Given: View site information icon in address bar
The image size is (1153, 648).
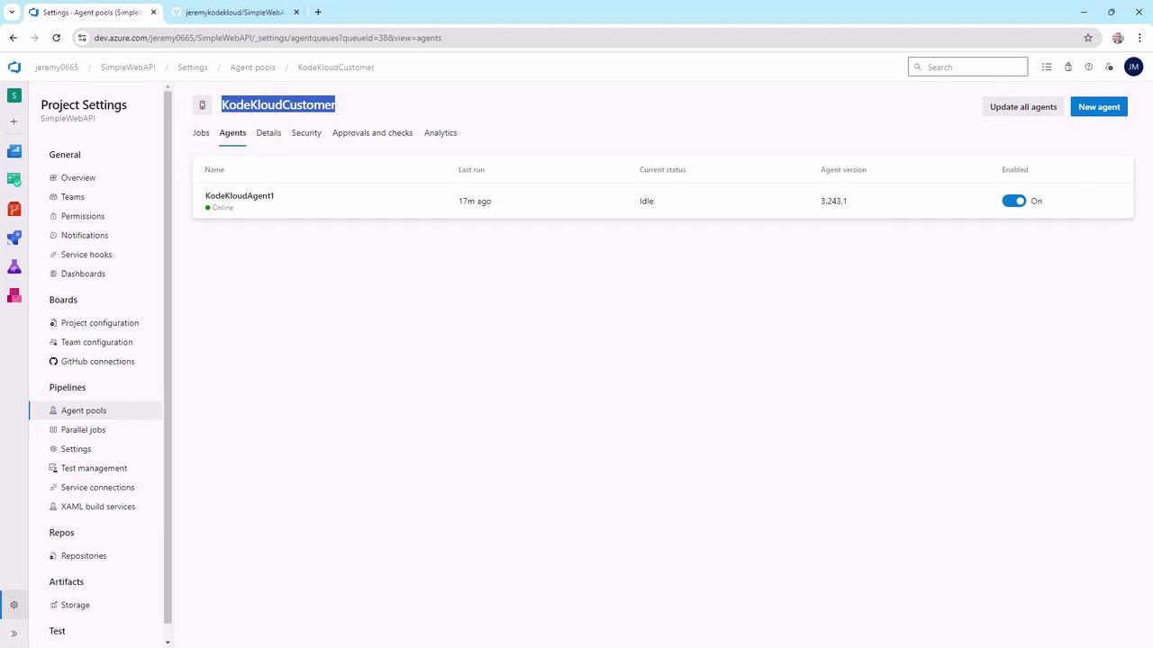Looking at the screenshot, I should click(82, 38).
